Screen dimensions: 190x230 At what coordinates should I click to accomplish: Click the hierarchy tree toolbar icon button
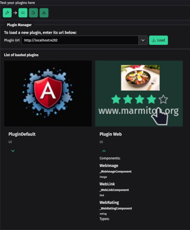point(44,13)
